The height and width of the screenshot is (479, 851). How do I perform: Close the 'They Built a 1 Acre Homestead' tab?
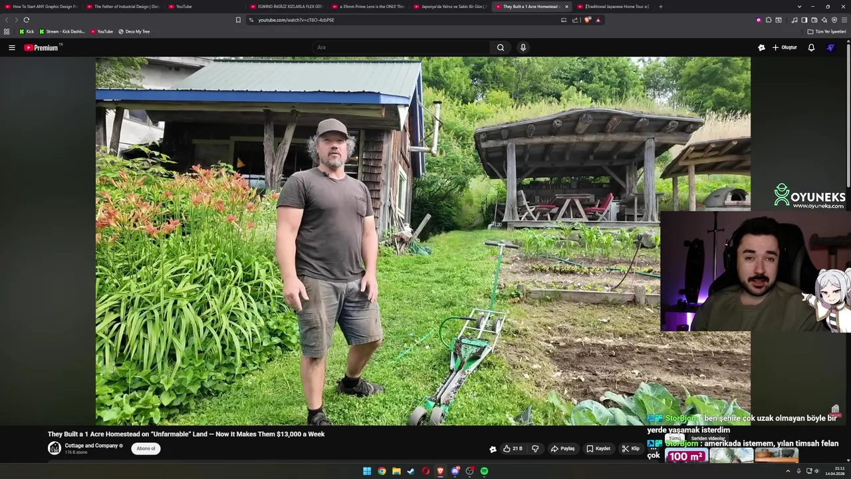(566, 7)
